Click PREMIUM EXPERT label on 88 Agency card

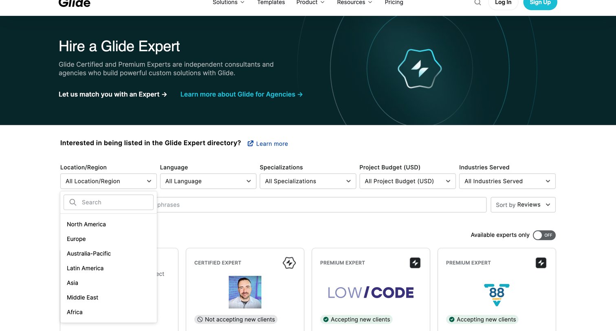(469, 263)
